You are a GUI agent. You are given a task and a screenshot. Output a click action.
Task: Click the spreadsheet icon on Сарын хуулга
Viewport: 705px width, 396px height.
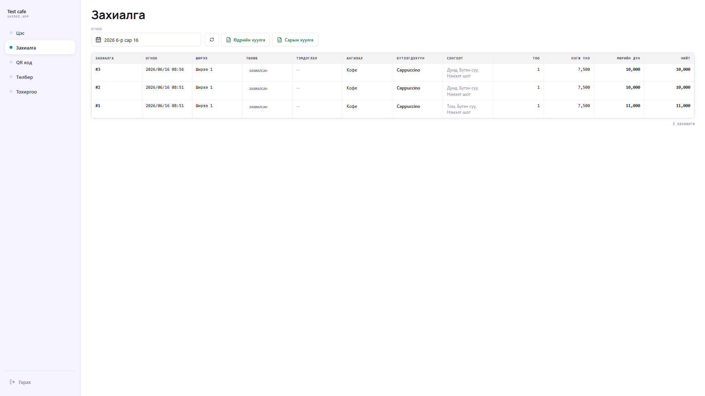pyautogui.click(x=279, y=40)
